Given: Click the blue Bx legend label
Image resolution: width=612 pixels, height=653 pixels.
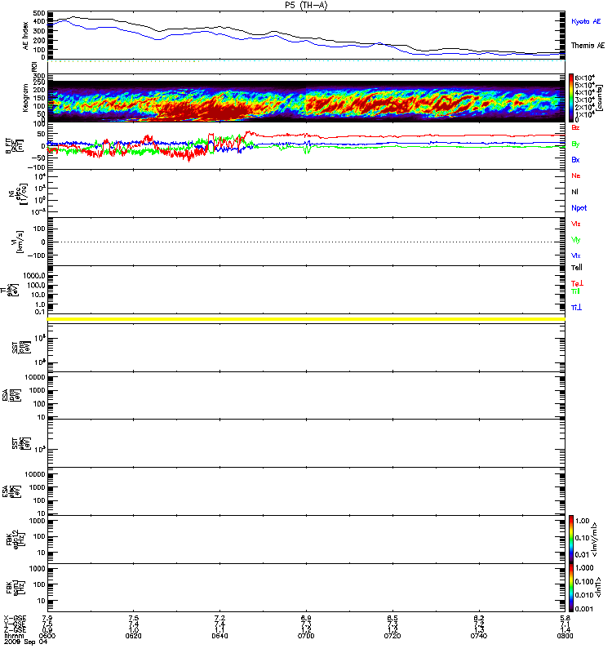Looking at the screenshot, I should (575, 159).
